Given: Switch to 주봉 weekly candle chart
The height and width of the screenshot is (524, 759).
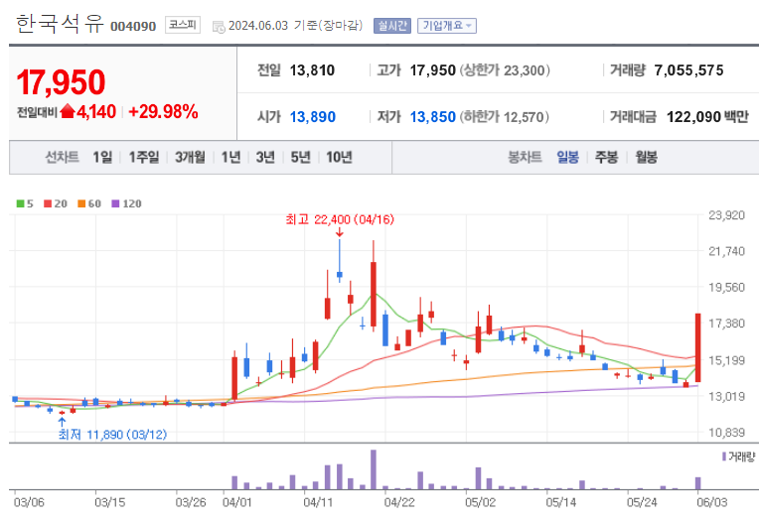Looking at the screenshot, I should (x=607, y=157).
